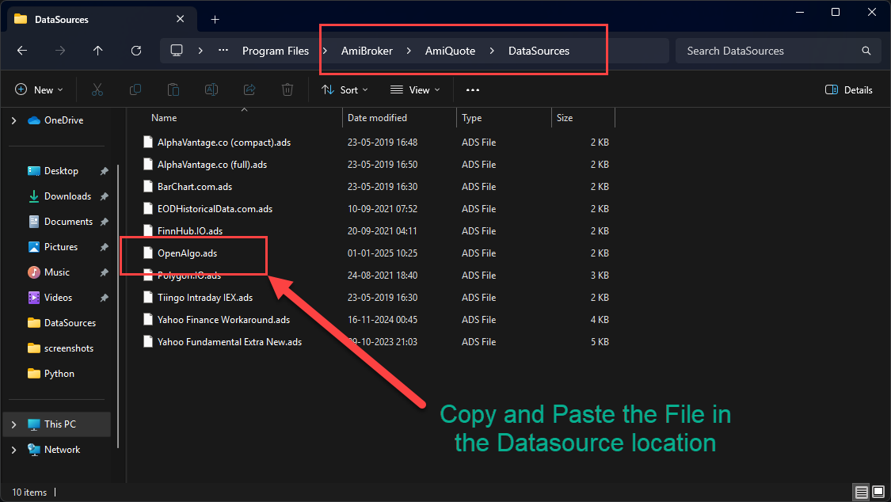Toggle the Details pane
Screen dimensions: 891x502
point(849,89)
